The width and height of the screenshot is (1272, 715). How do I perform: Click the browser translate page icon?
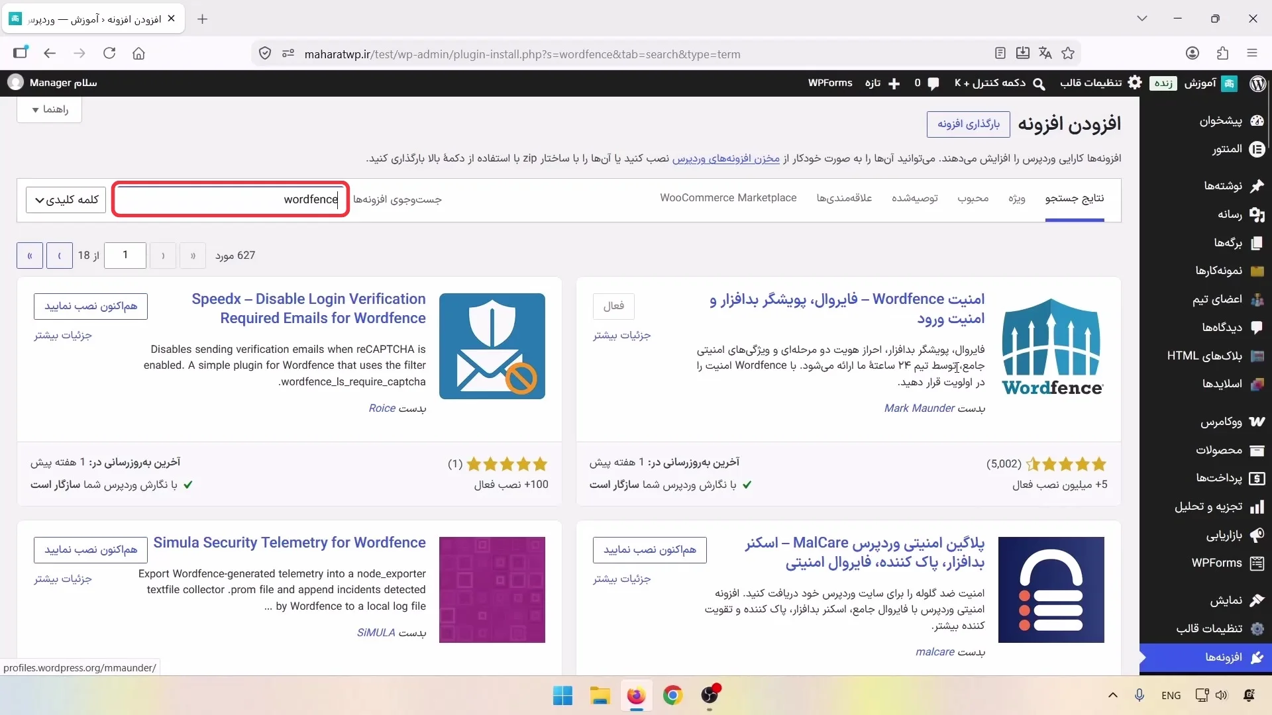pos(1045,54)
